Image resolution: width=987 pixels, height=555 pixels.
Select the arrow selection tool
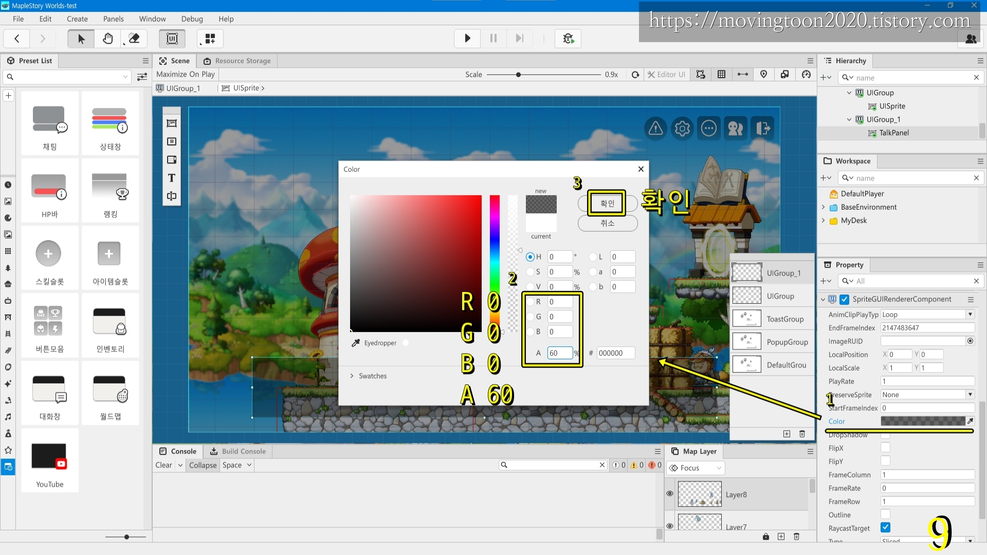pos(81,39)
